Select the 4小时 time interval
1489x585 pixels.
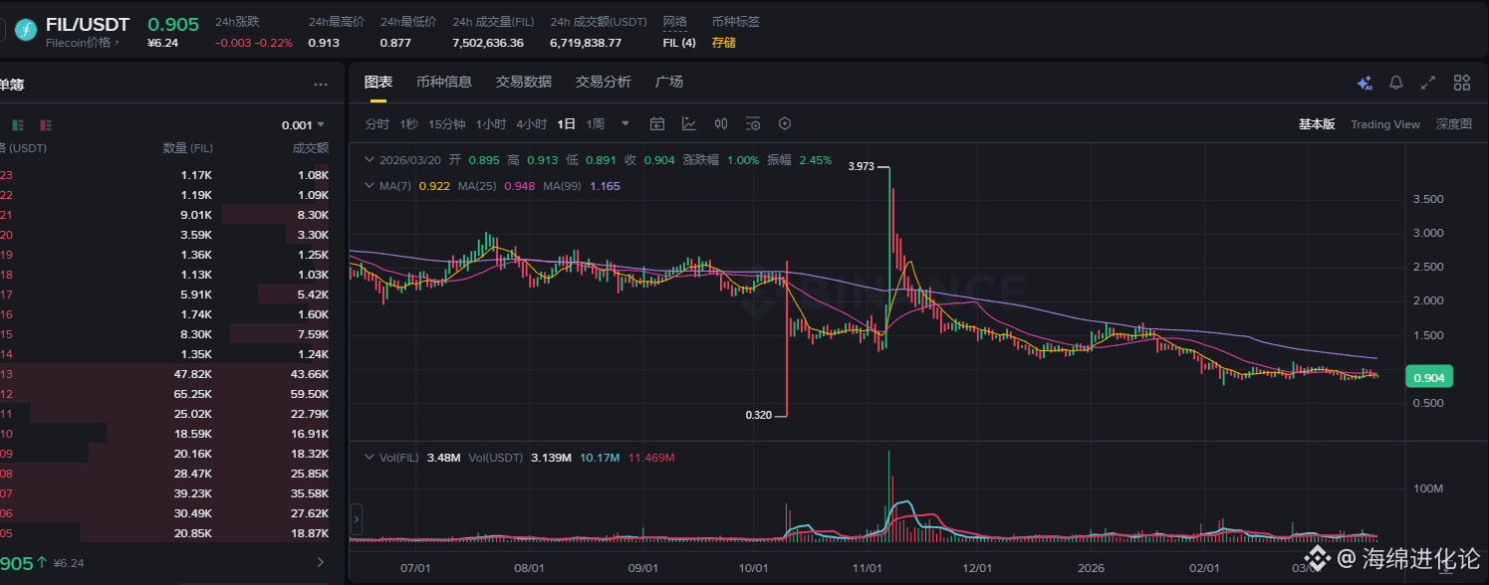[531, 124]
